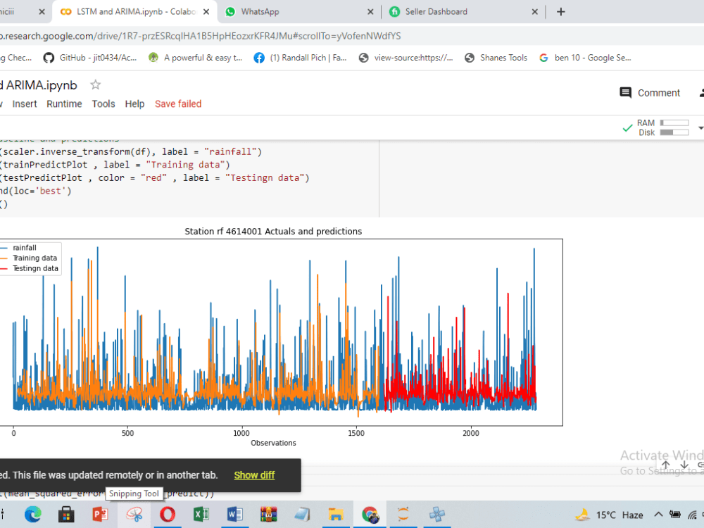Expand the resources dropdown arrow near Disk meter
704x528 pixels.
click(699, 127)
